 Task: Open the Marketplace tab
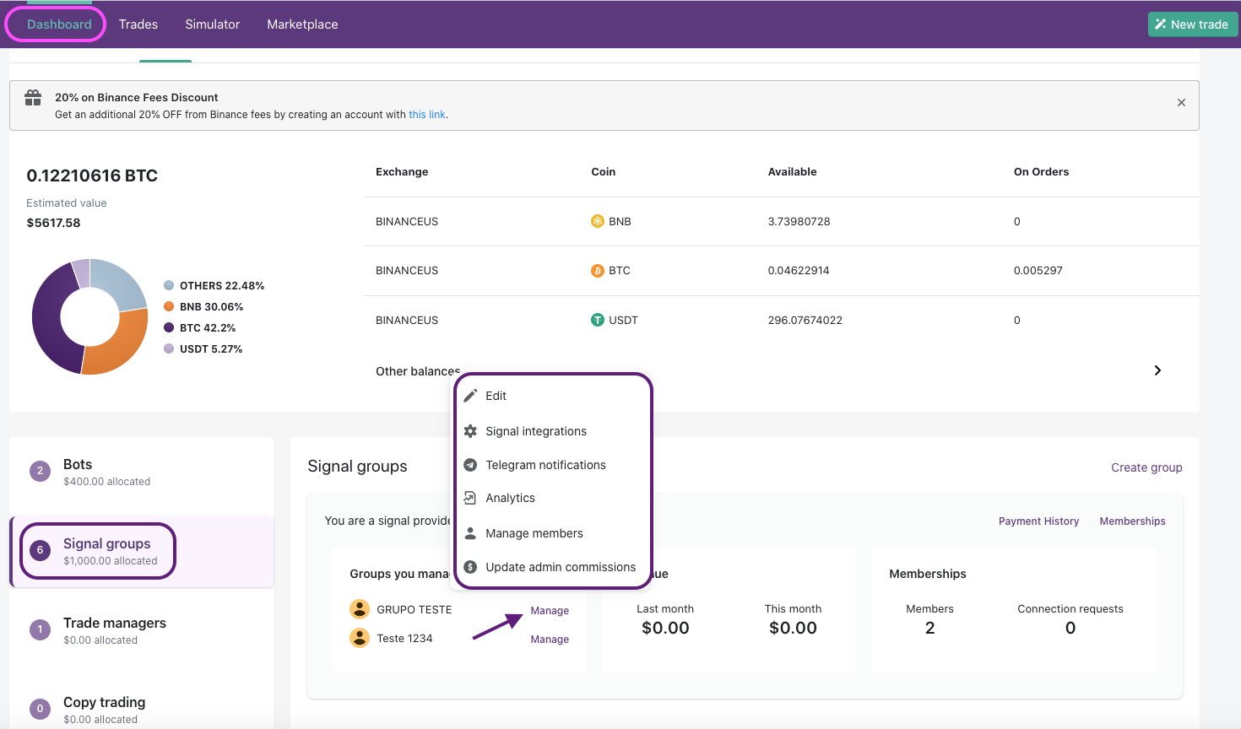[x=302, y=24]
